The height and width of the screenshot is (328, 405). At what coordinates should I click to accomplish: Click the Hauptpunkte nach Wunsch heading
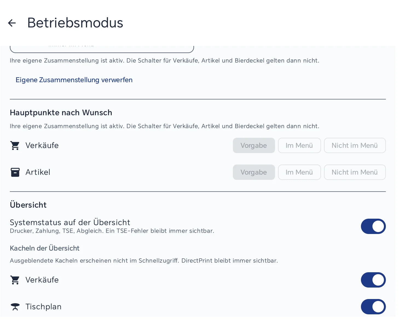click(61, 113)
